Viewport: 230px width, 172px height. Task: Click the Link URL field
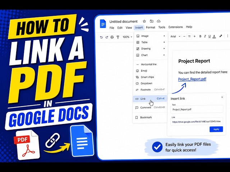[197, 121]
